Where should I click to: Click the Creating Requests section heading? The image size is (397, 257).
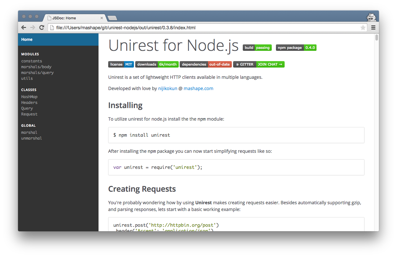[x=142, y=189]
